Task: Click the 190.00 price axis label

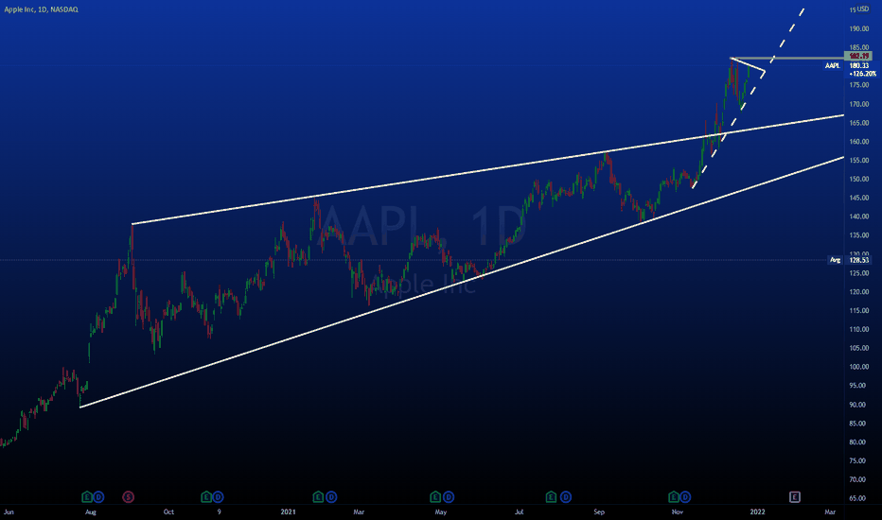Action: [x=859, y=28]
